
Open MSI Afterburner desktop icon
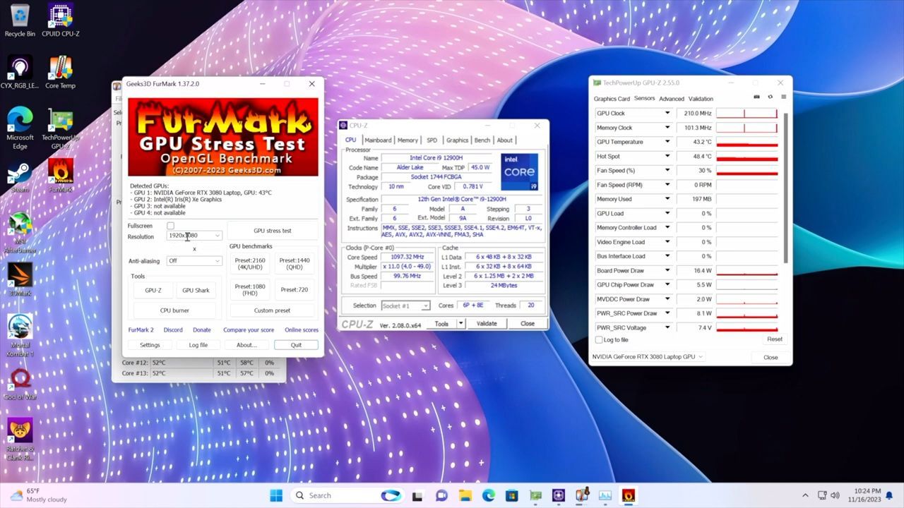pyautogui.click(x=20, y=233)
